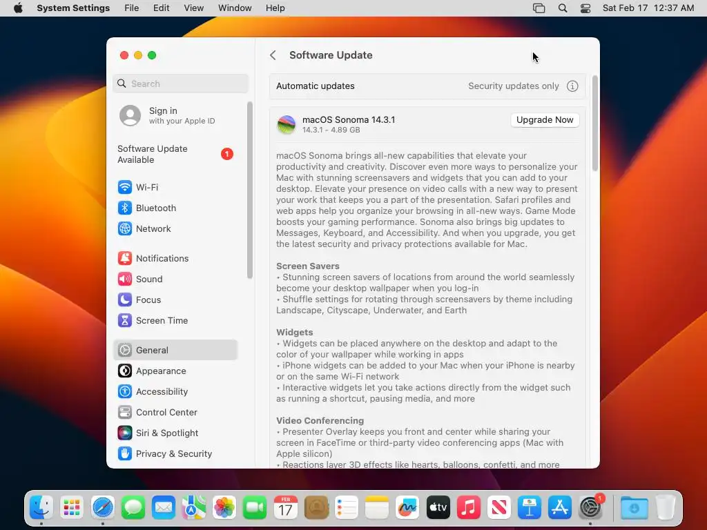Open the Edit menu
Screen dimensions: 707x530
pyautogui.click(x=161, y=8)
